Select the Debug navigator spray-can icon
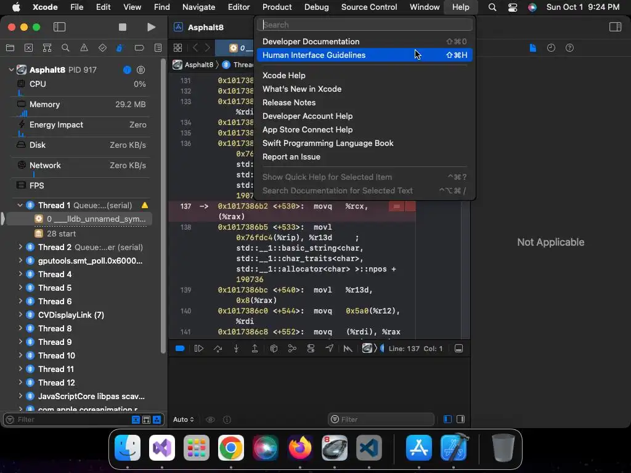The height and width of the screenshot is (473, 631). (x=120, y=48)
